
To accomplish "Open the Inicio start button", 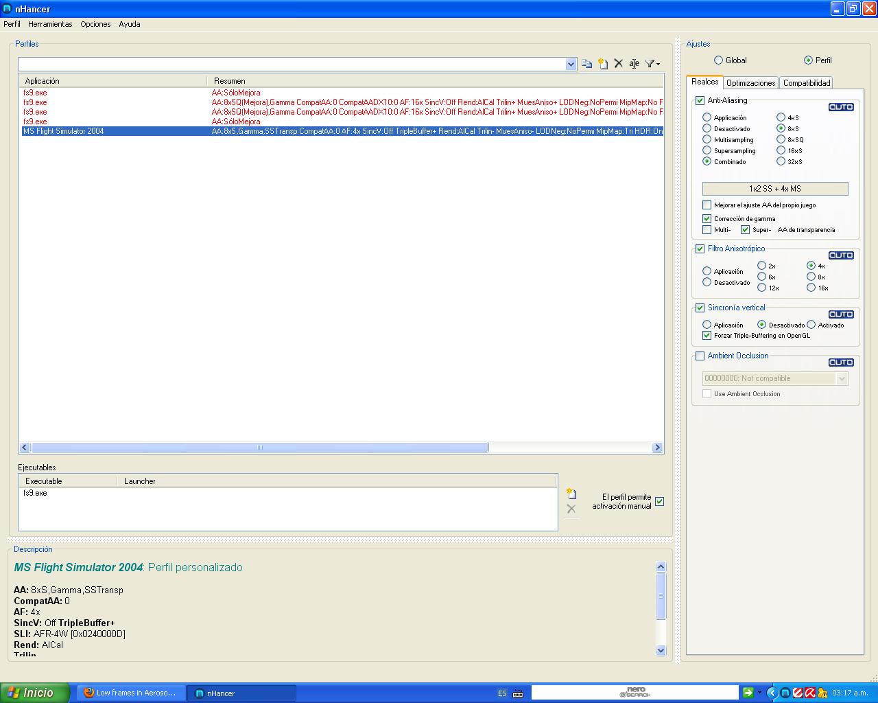I will click(x=35, y=693).
